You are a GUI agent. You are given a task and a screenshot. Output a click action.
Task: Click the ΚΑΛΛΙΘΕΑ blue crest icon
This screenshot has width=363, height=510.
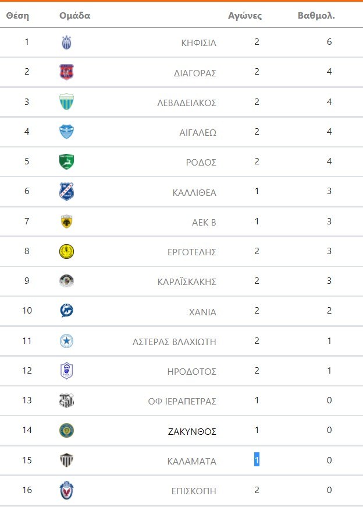(67, 191)
